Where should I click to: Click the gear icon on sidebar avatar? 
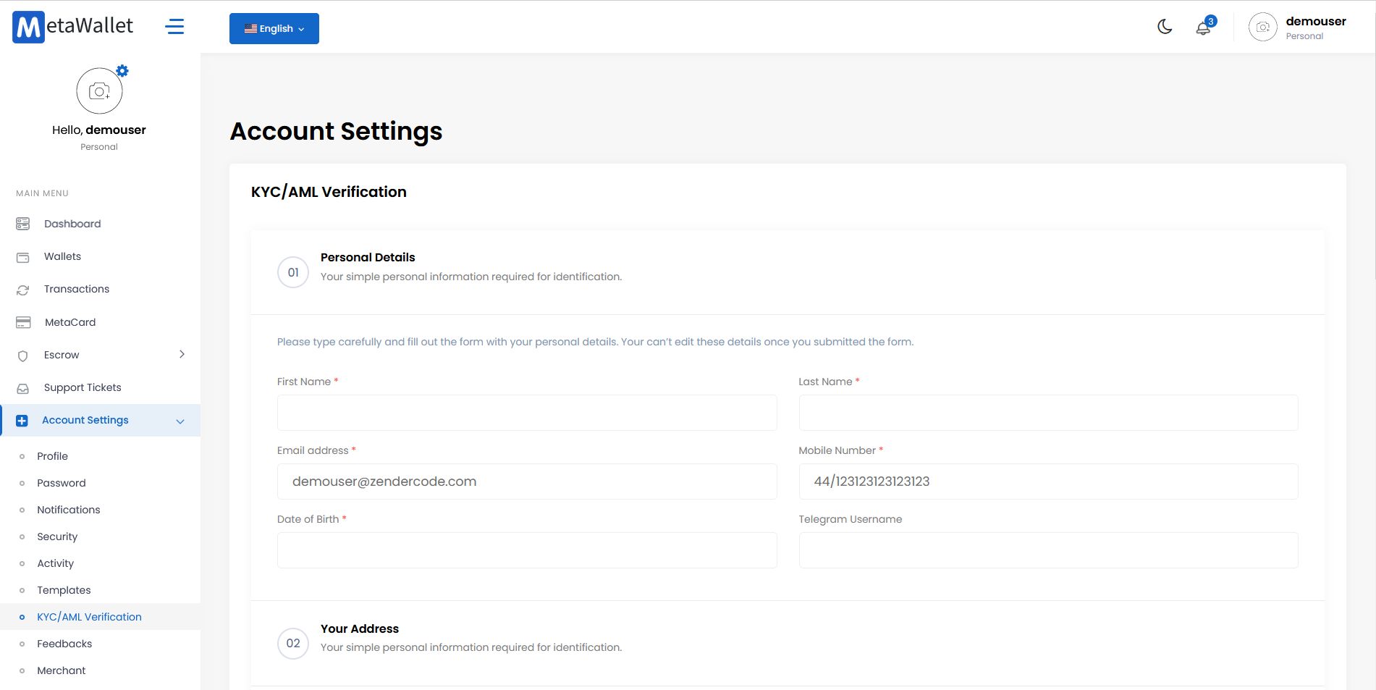pyautogui.click(x=122, y=71)
